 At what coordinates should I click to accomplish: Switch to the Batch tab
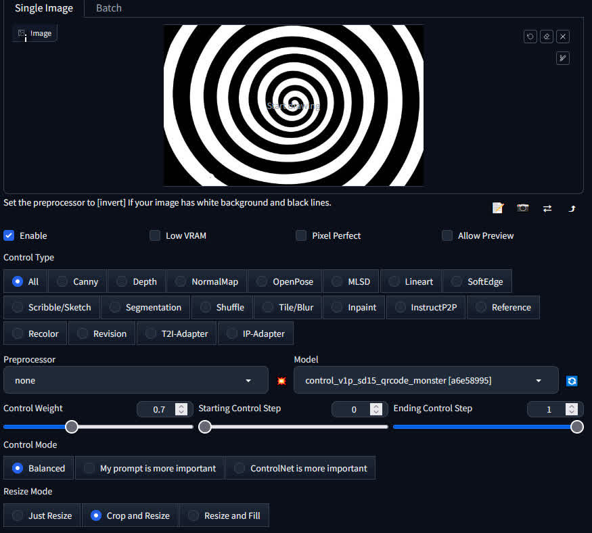tap(108, 8)
